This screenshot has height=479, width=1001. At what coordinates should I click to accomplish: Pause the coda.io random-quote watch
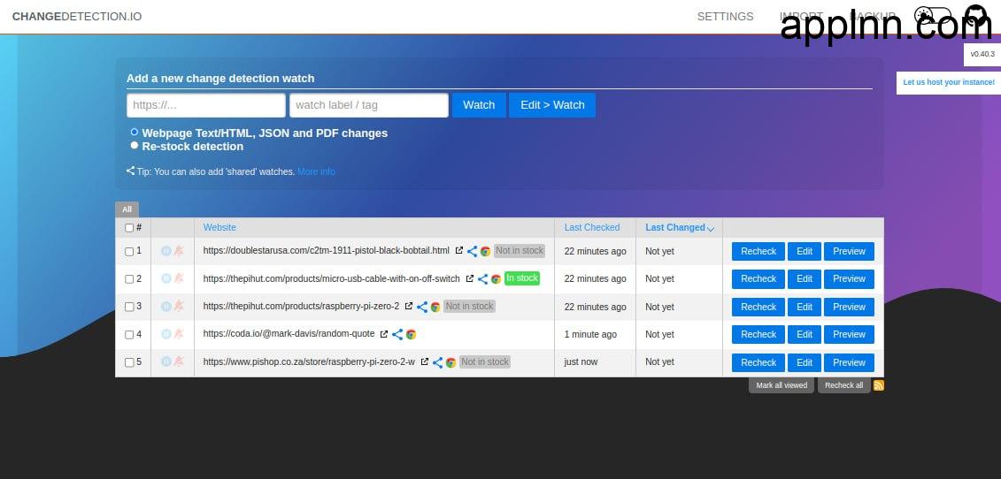[x=166, y=334]
